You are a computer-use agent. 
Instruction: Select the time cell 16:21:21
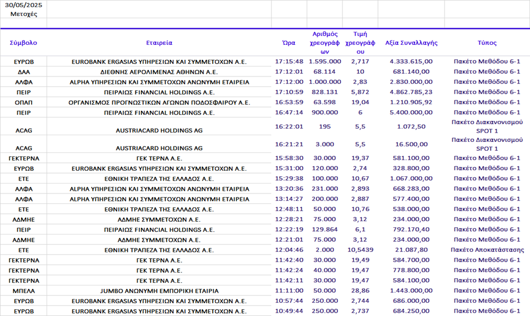tap(289, 144)
